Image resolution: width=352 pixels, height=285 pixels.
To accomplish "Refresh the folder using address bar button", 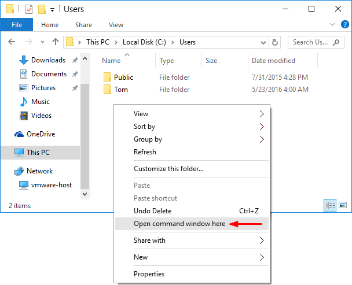I will pyautogui.click(x=275, y=42).
